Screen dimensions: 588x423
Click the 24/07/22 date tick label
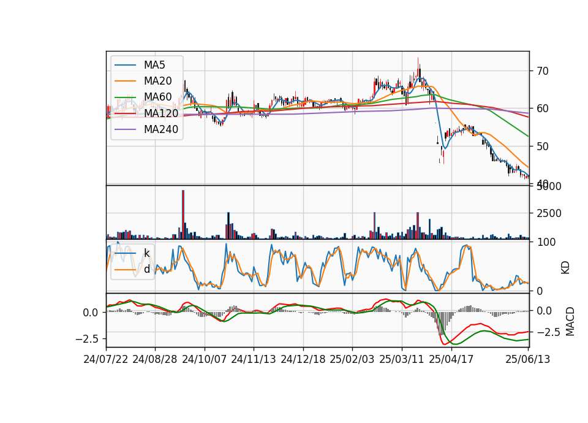point(106,359)
